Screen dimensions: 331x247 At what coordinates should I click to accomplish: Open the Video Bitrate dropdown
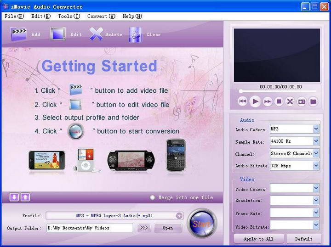(x=316, y=225)
